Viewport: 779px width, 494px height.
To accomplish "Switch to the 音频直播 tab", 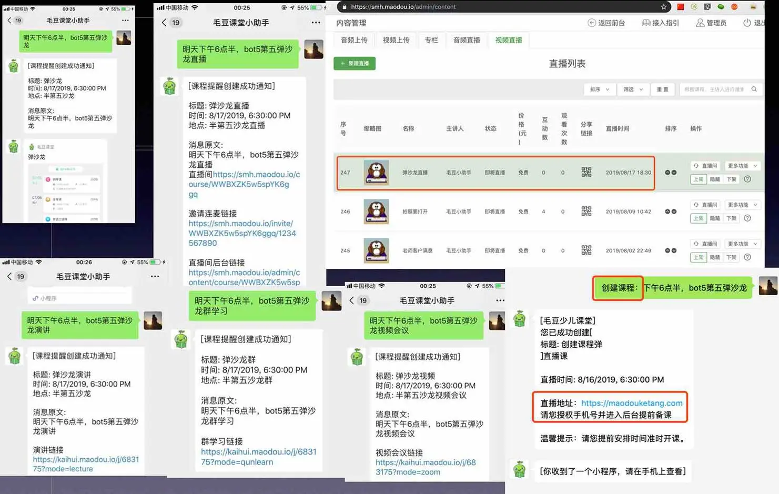I will 467,40.
